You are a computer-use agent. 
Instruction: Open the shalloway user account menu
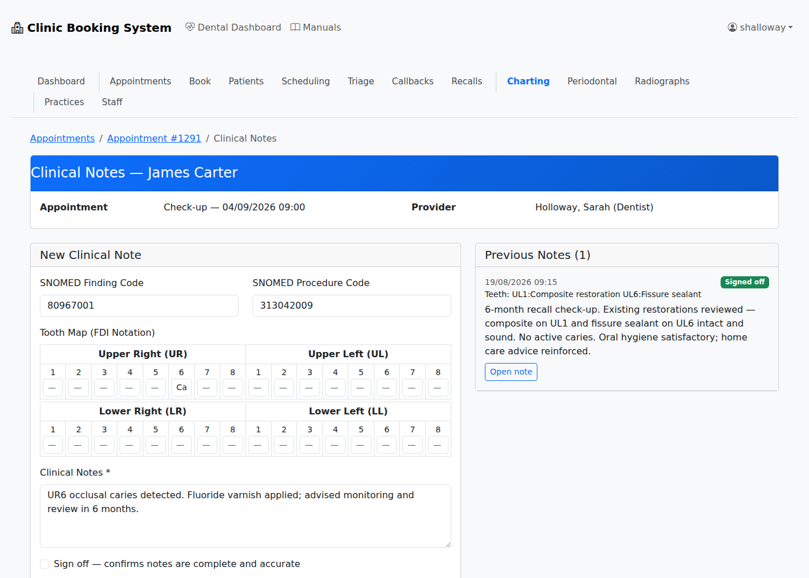760,27
